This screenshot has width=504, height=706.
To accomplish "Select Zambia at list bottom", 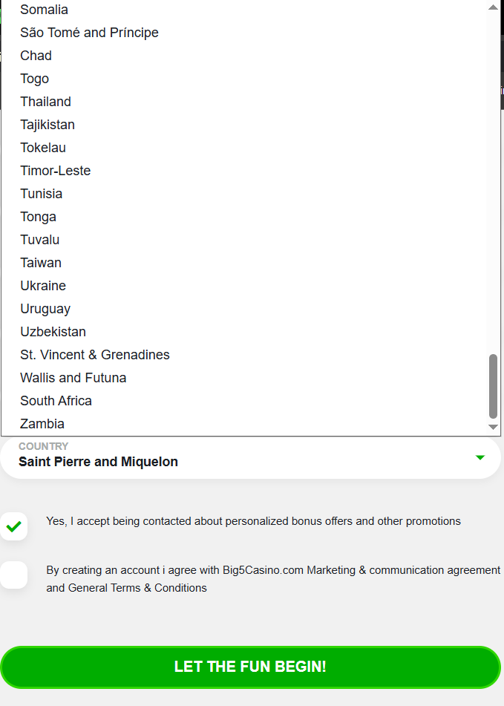I will [42, 424].
